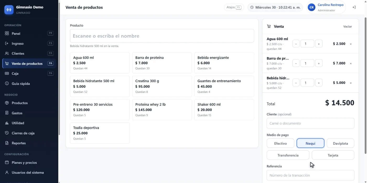Add Proteína whey 2 lb product
Viewport: 367px width, 183px height.
coord(162,110)
